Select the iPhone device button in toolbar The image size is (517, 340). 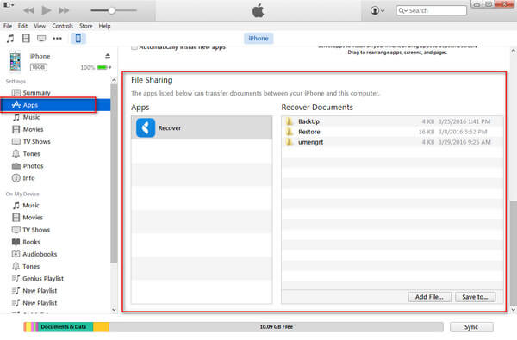(78, 39)
